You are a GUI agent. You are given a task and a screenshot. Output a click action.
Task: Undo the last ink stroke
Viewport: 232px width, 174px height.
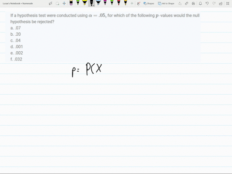[x=207, y=3]
